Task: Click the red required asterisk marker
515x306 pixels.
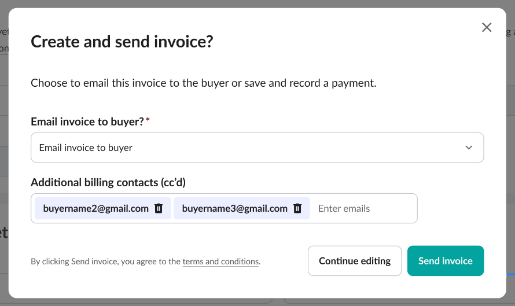Action: (148, 120)
